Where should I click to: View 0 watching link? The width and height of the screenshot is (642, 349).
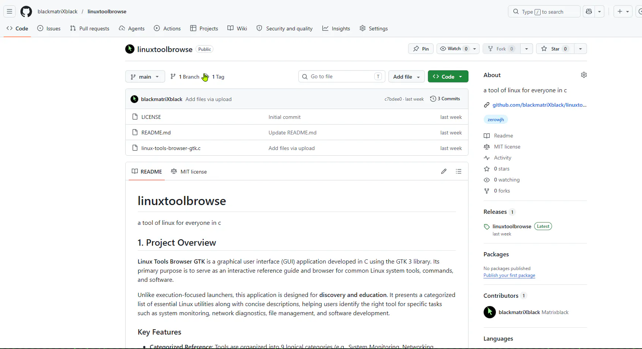502,180
